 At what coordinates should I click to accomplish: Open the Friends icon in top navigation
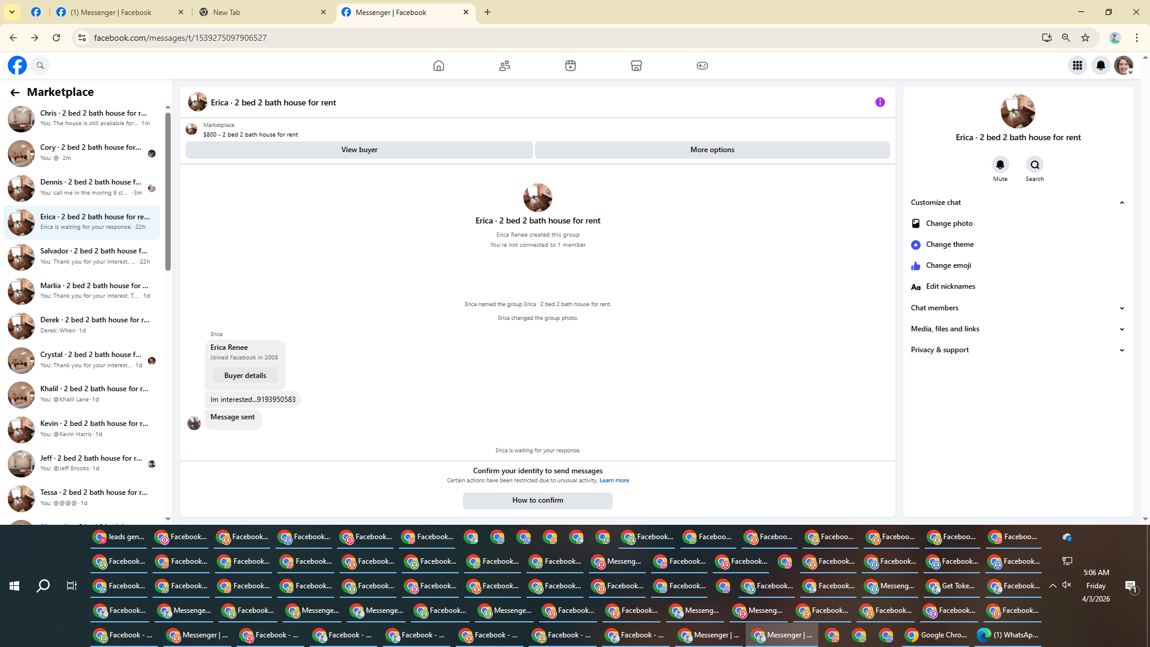click(504, 66)
